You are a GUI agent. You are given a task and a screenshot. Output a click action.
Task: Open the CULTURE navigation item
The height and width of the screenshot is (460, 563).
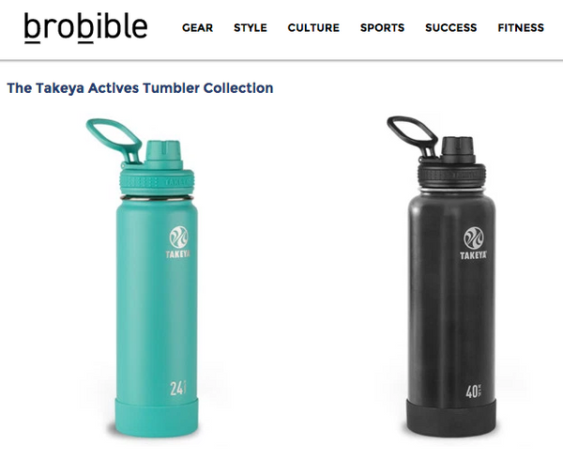(x=313, y=27)
